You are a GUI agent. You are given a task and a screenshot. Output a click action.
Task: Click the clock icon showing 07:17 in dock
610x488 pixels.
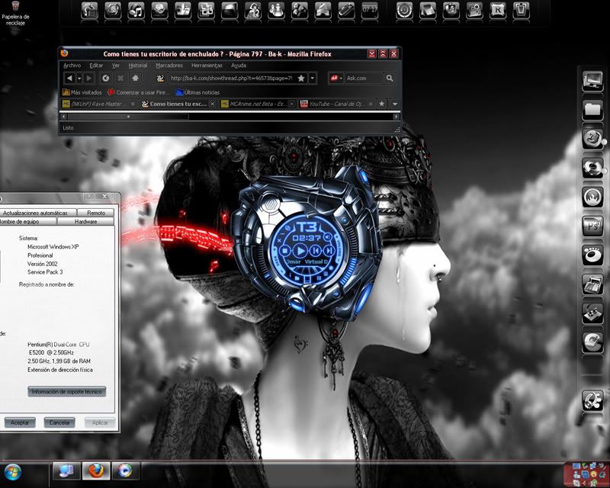[x=370, y=11]
